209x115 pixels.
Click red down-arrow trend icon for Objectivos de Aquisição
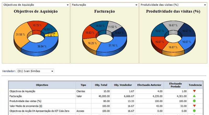point(194,91)
